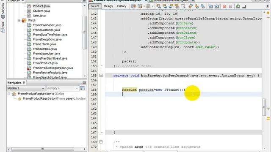This screenshot has height=152, width=271.
Task: Click the Last Edit toolbar icon
Action: pyautogui.click(x=134, y=6)
